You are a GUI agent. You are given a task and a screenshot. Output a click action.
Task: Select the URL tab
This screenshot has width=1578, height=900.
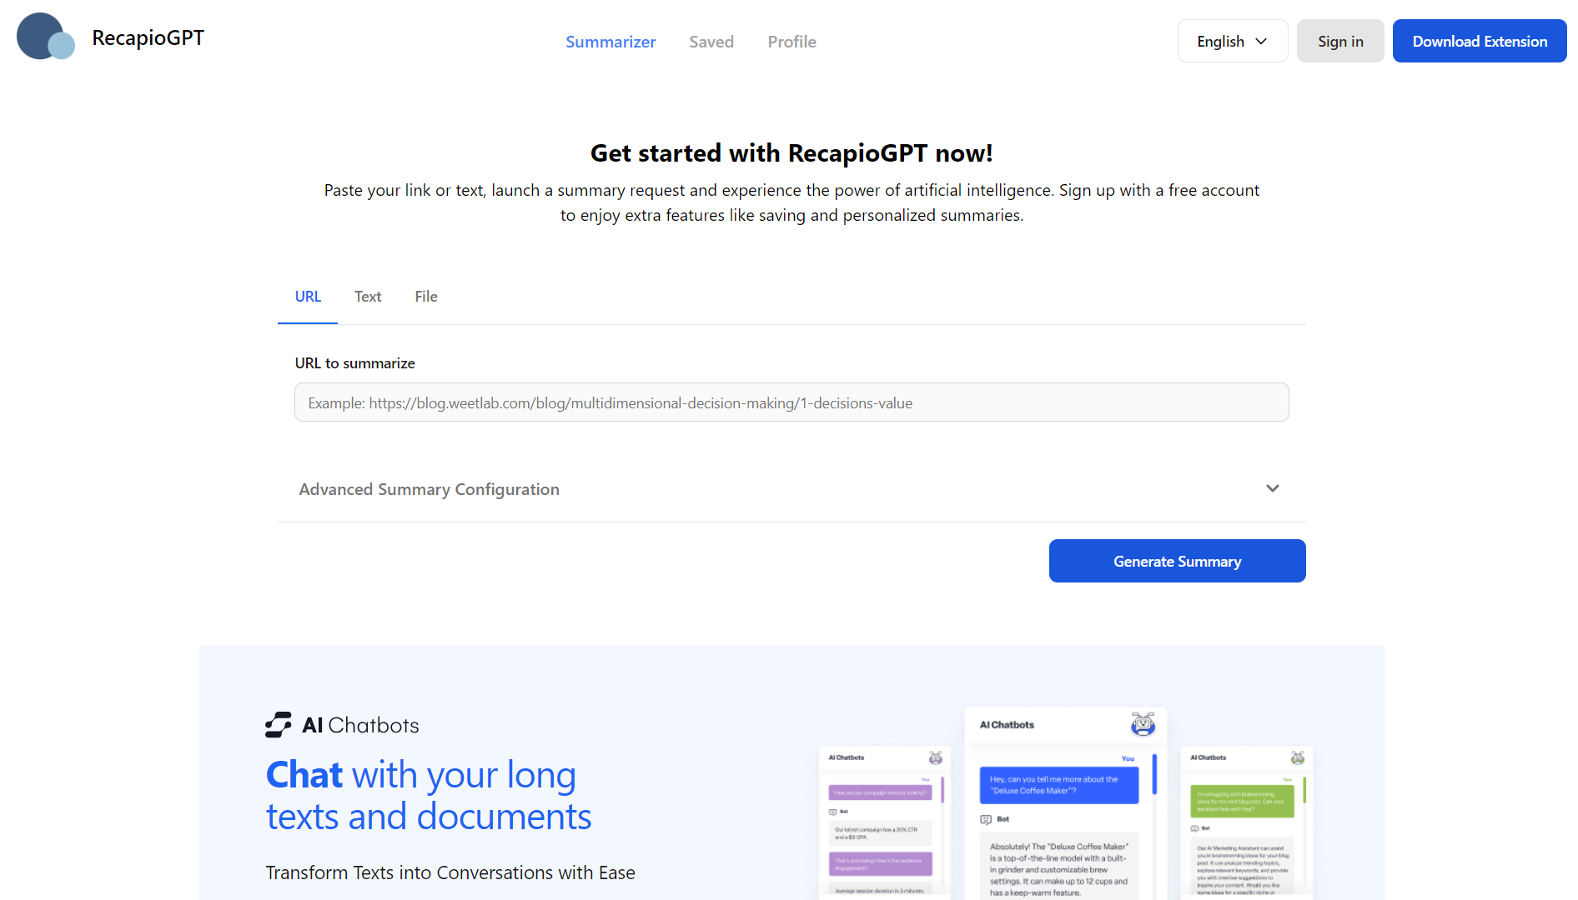[x=308, y=297]
